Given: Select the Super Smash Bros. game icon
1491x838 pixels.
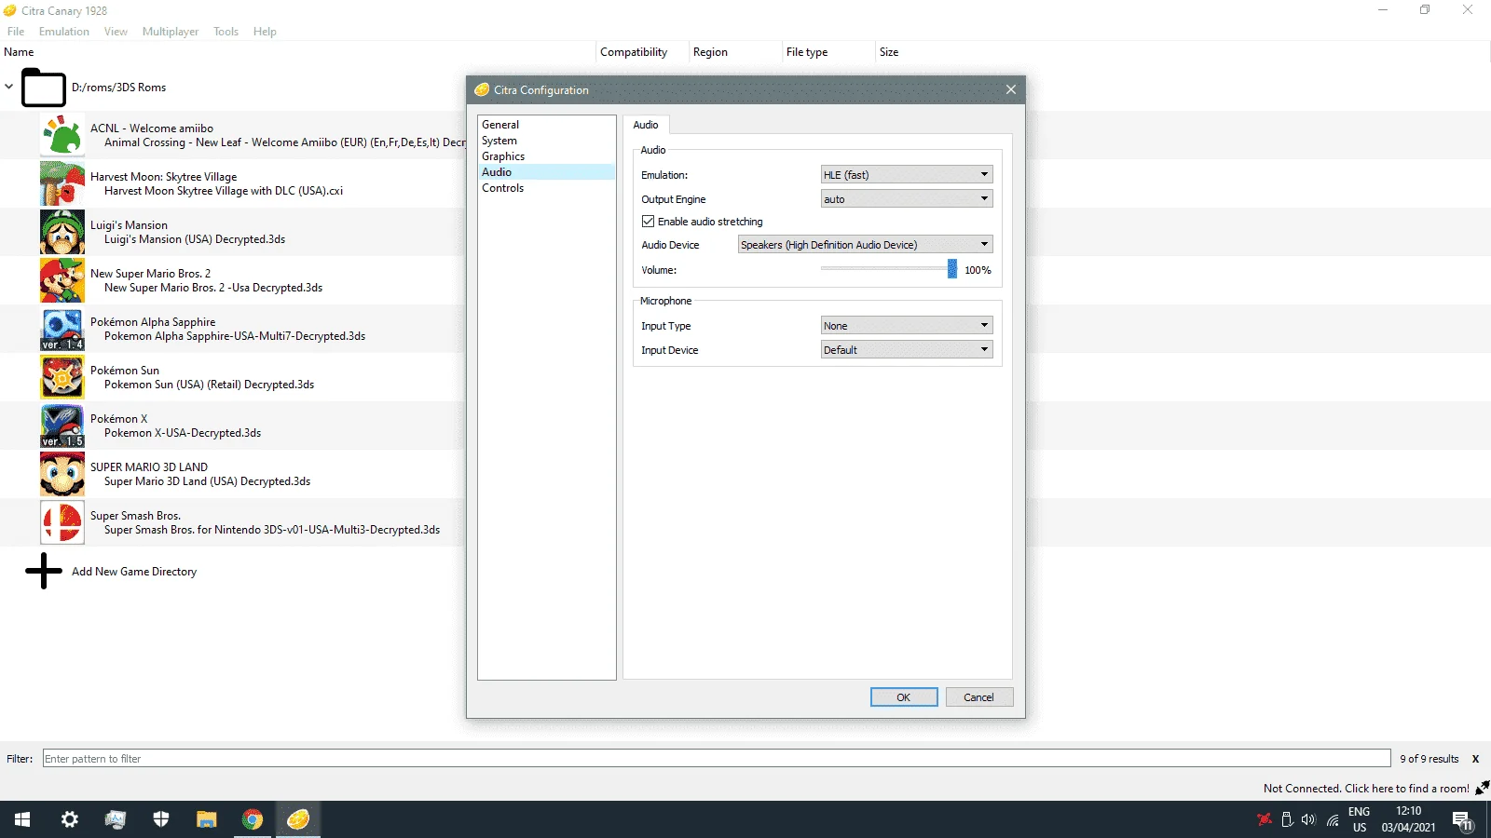Looking at the screenshot, I should pyautogui.click(x=62, y=522).
